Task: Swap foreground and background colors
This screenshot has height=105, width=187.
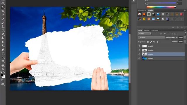Action: tap(4, 72)
